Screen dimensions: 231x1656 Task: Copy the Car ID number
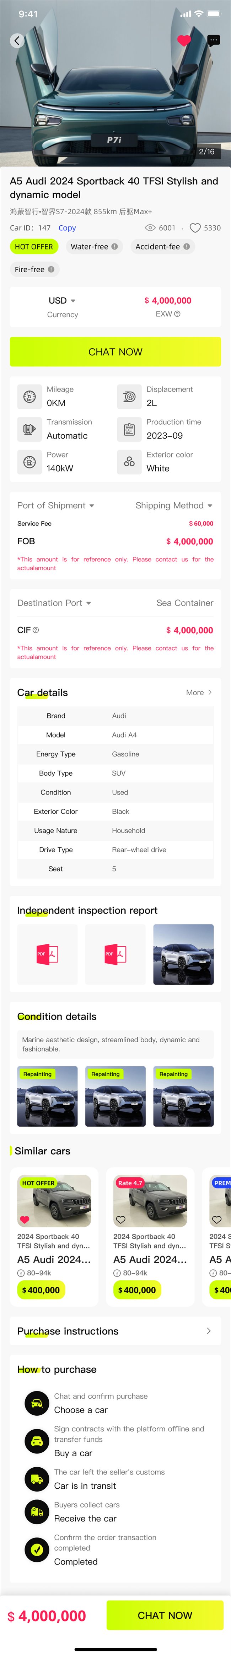click(x=68, y=227)
